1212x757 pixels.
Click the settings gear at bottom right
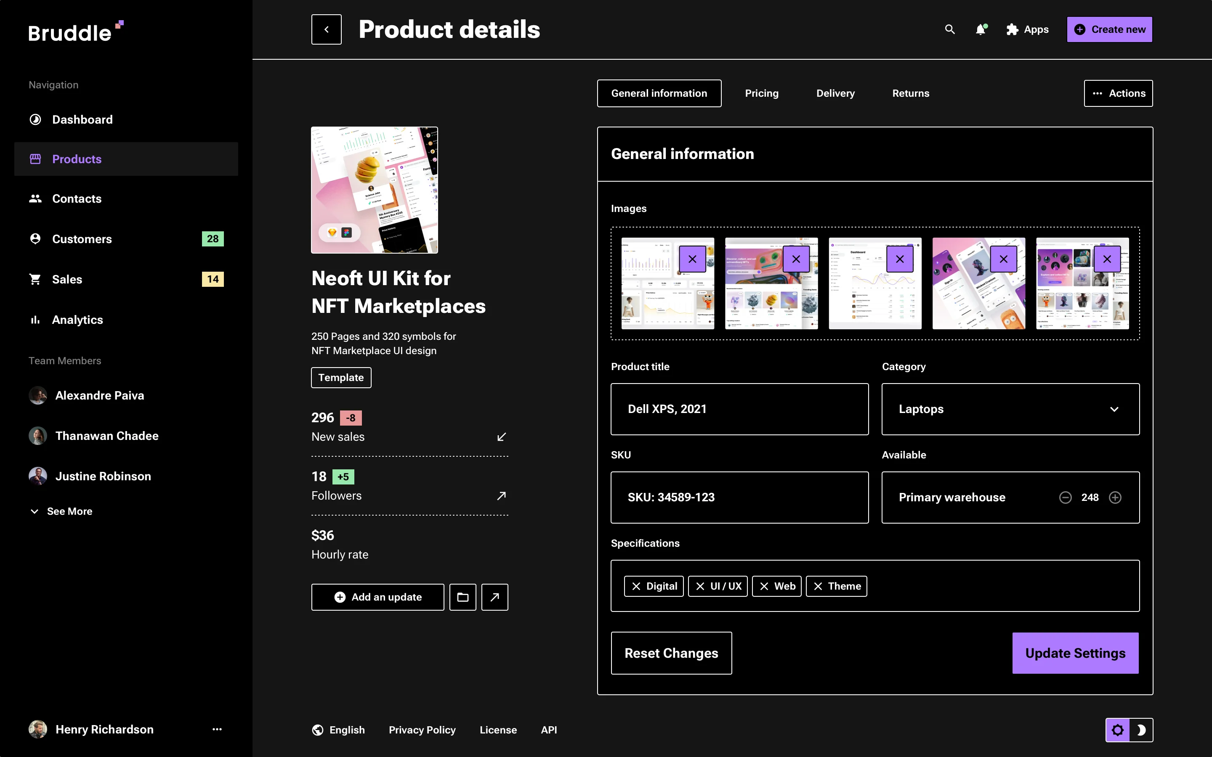tap(1118, 730)
